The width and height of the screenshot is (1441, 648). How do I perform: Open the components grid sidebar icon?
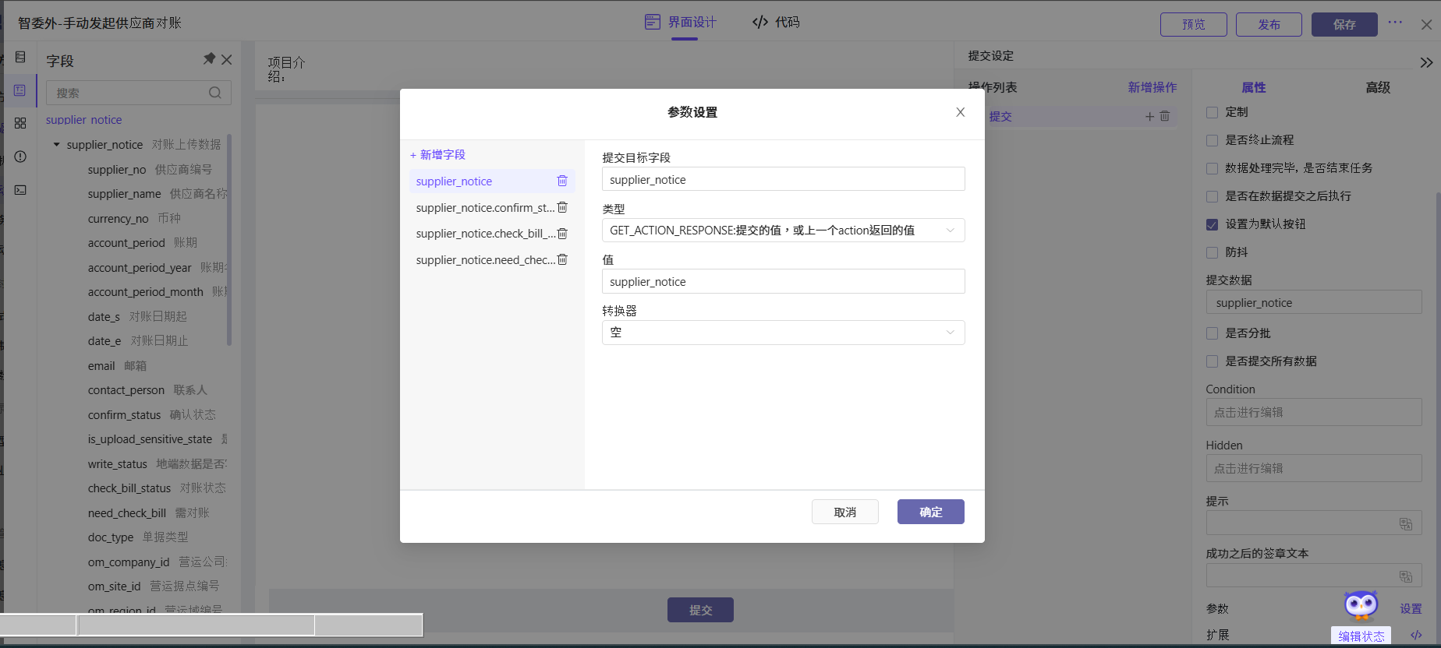pyautogui.click(x=20, y=123)
